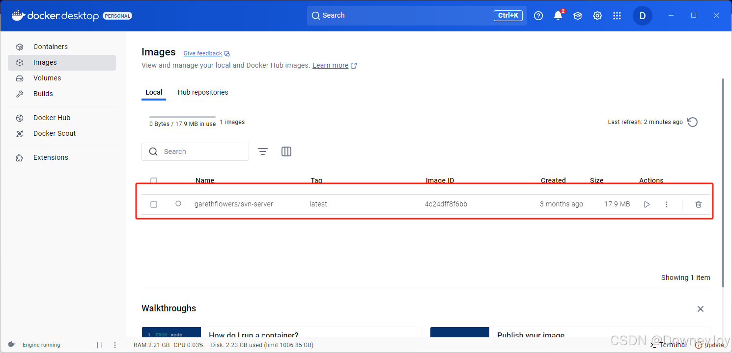Click the disk usage bar
Image resolution: width=732 pixels, height=353 pixels.
coord(182,117)
